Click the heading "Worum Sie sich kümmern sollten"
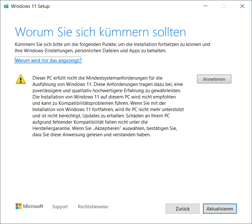The width and height of the screenshot is (252, 224). pos(100,32)
